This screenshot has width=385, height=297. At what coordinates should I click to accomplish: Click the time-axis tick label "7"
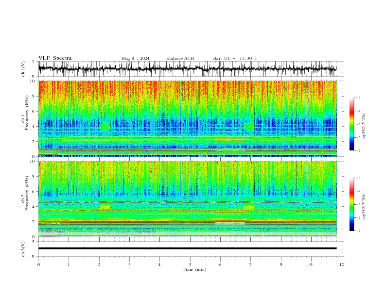coord(251,264)
